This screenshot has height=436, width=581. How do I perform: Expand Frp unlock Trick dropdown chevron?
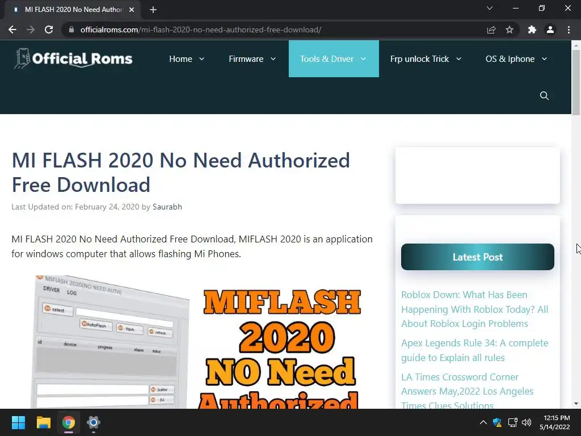(458, 59)
